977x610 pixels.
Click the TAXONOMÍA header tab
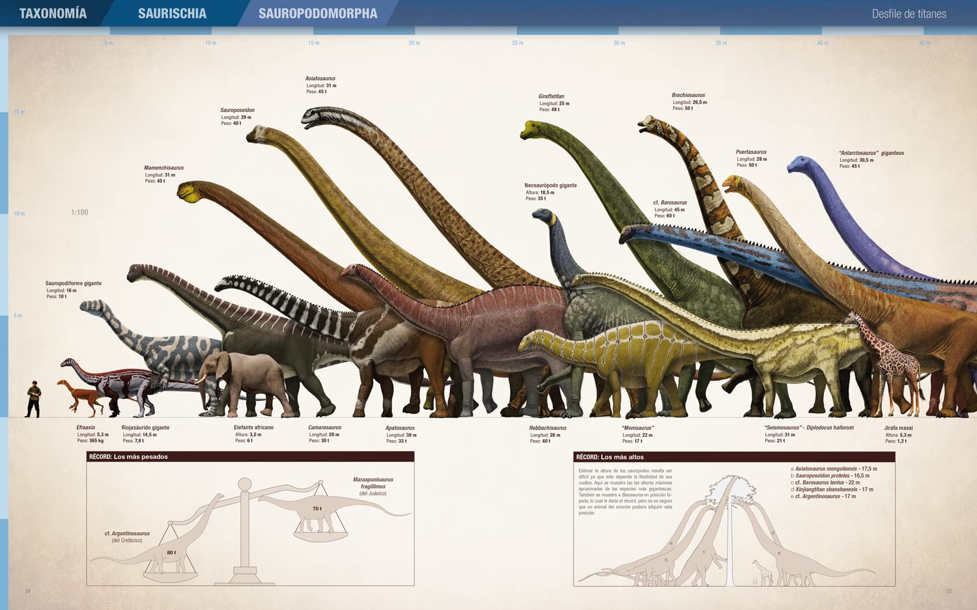click(53, 13)
